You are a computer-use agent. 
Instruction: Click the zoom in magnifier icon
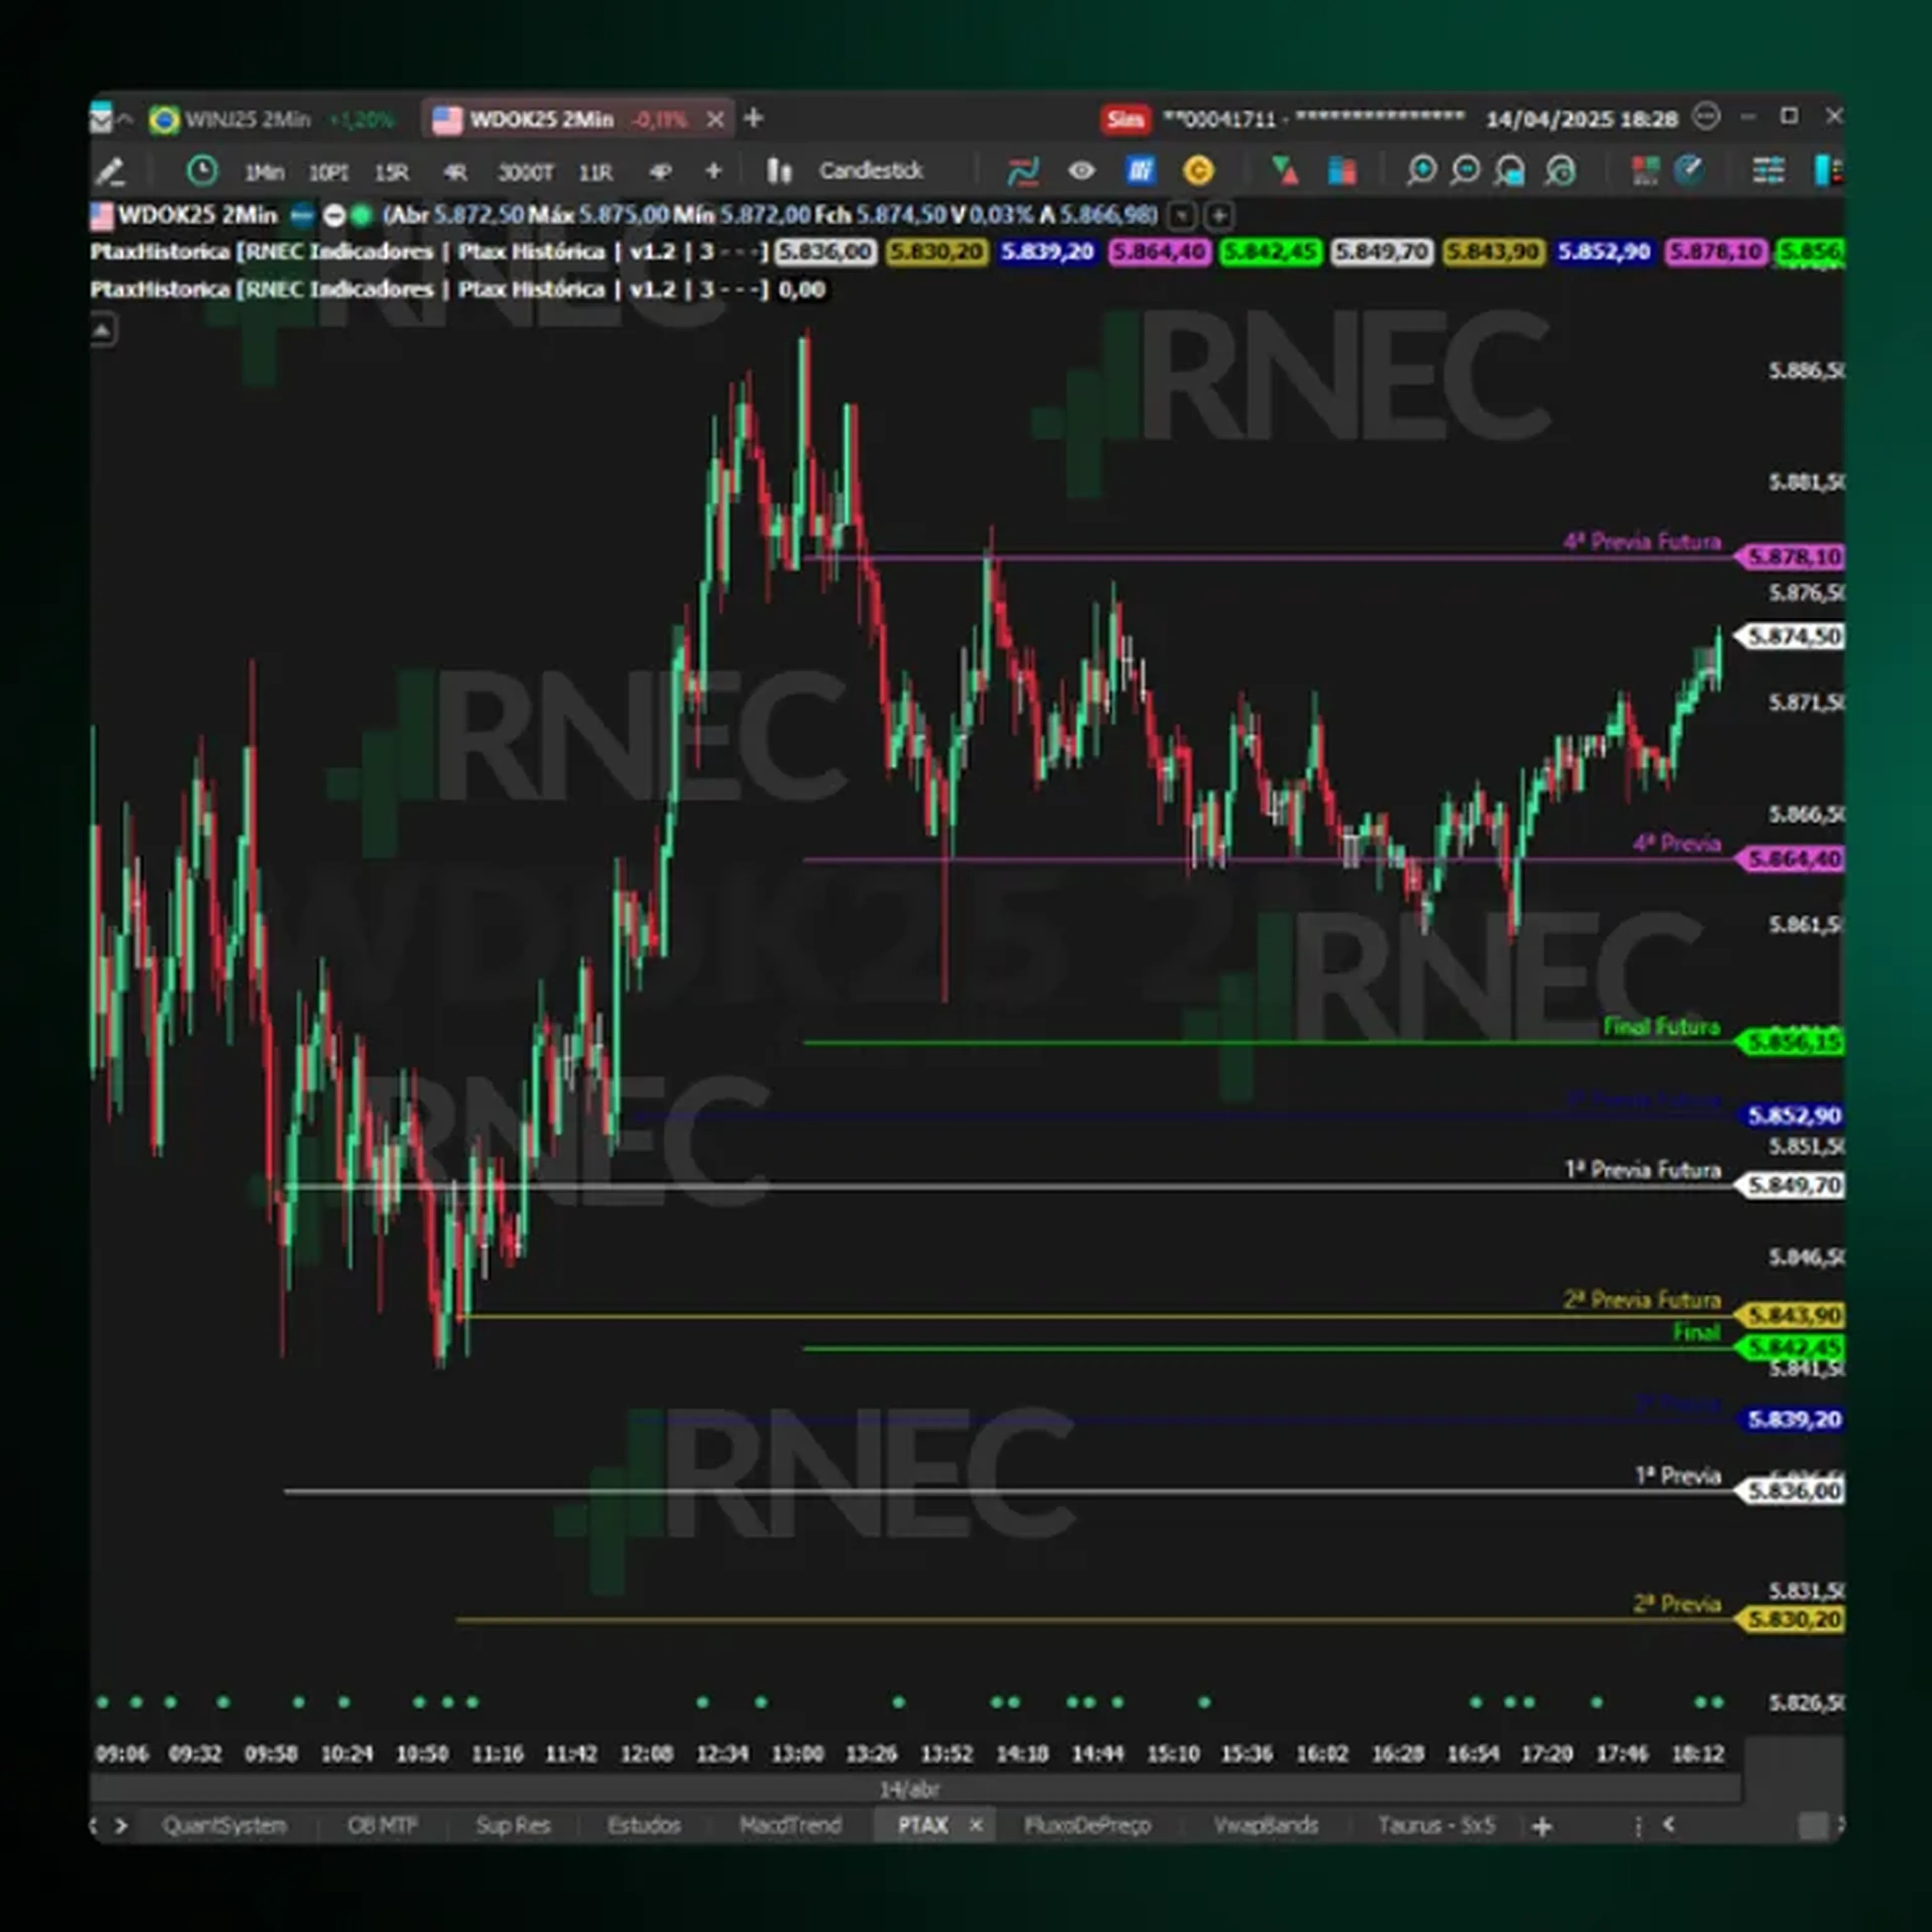[1420, 171]
